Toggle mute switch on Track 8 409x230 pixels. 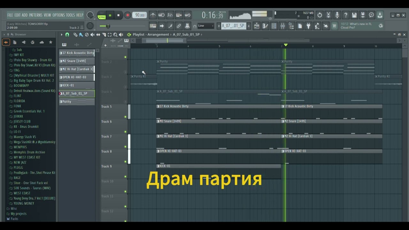click(125, 162)
